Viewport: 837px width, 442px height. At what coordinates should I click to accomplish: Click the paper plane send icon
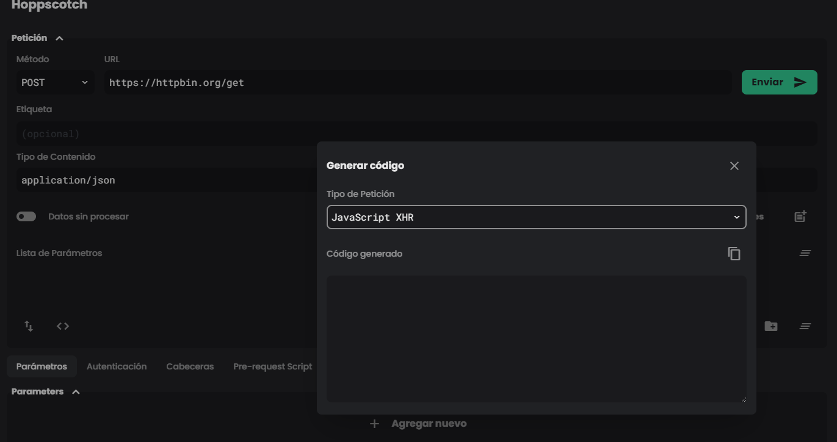click(x=800, y=82)
